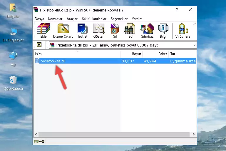The height and width of the screenshot is (151, 226).
Task: Start Virüs Tara virus scan
Action: point(183,31)
